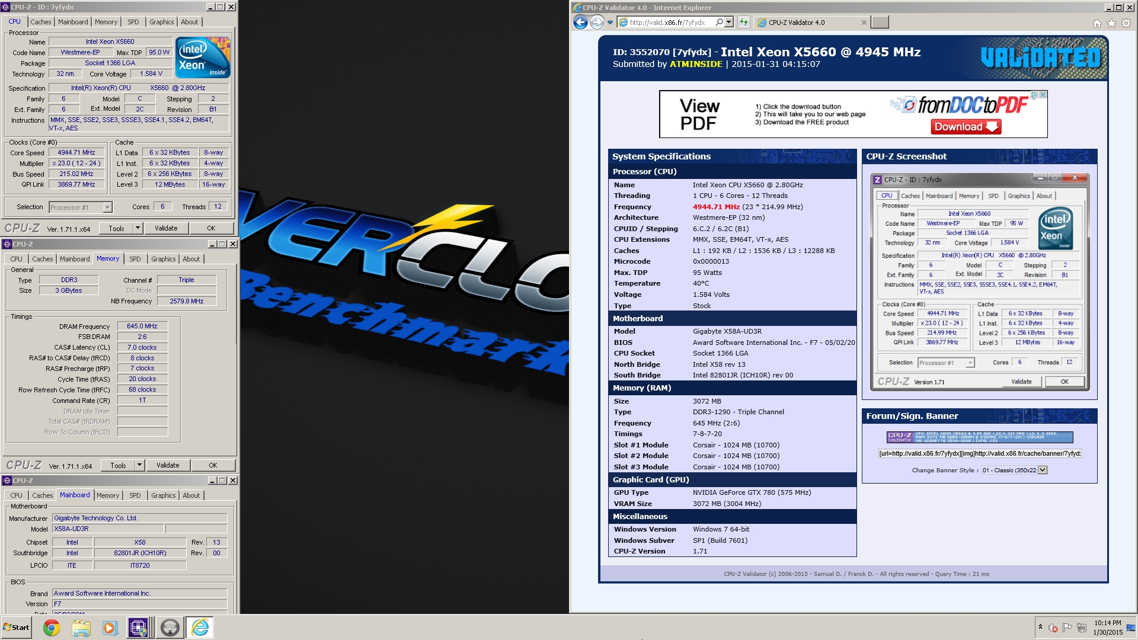Click the IE forward arrow button
This screenshot has height=640, width=1138.
coord(597,23)
